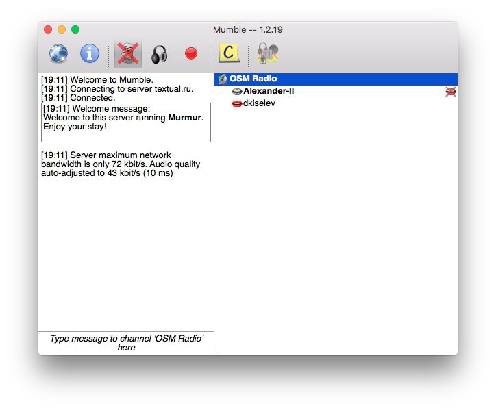The image size is (496, 410).
Task: Open comment editor with yellow C icon
Action: [x=229, y=53]
